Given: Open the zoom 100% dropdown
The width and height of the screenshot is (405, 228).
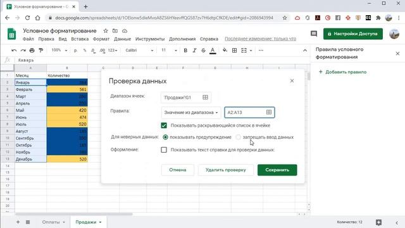Looking at the screenshot, I should click(x=59, y=50).
